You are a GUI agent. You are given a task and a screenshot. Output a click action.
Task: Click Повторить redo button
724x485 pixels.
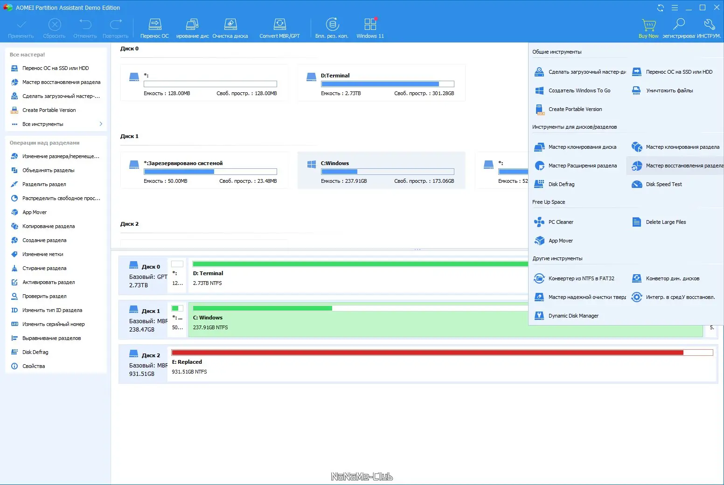click(x=115, y=28)
